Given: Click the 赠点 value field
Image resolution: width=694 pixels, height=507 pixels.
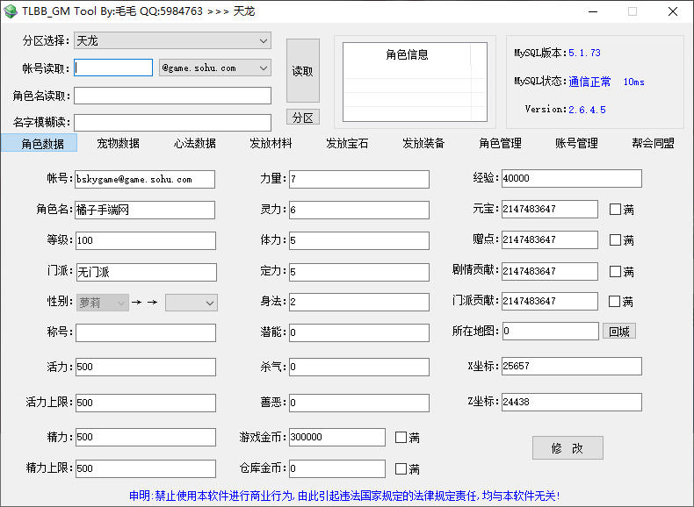Looking at the screenshot, I should coord(550,239).
